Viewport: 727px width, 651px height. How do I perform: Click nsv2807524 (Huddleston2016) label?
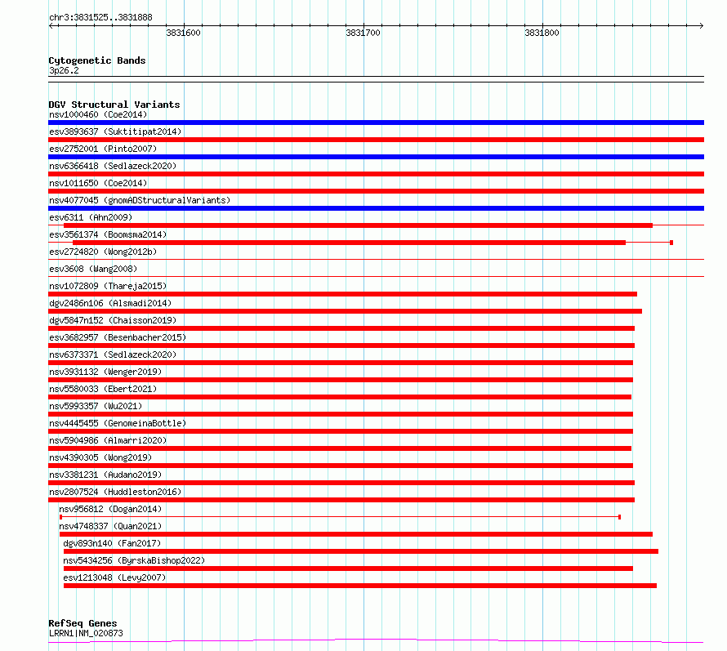click(115, 492)
